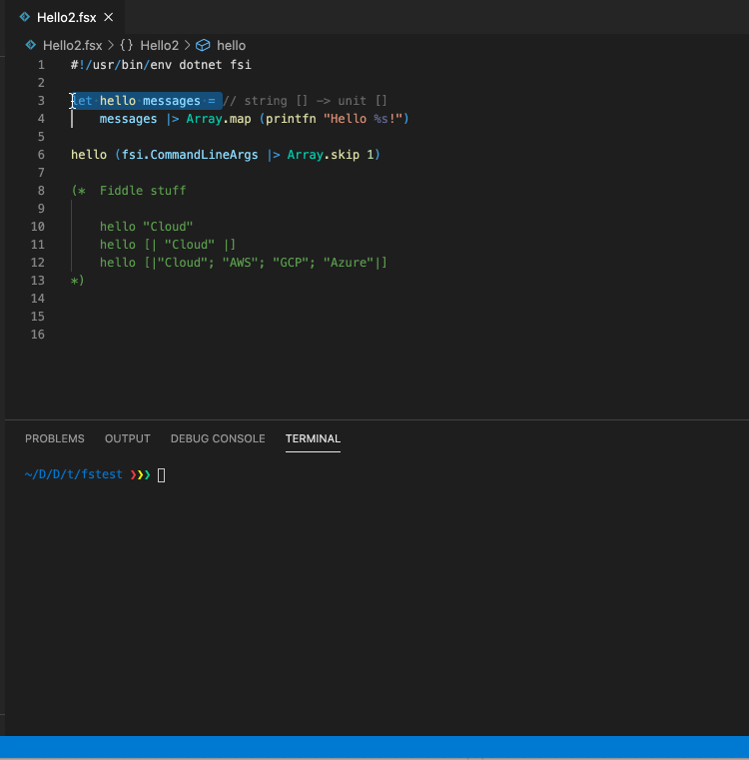Click the terminal prompt cursor

pyautogui.click(x=162, y=475)
